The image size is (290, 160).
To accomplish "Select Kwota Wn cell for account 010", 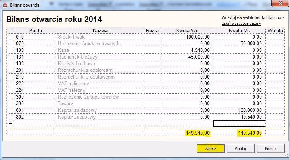I will coord(187,37).
